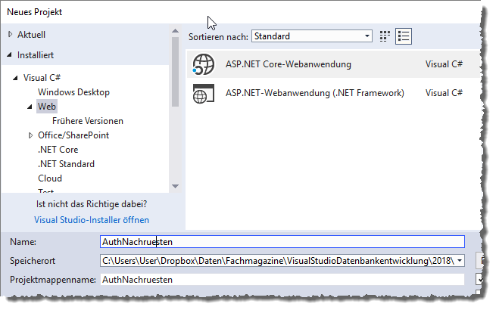This screenshot has height=310, width=496.
Task: Collapse the Visual C# node
Action: pos(15,78)
